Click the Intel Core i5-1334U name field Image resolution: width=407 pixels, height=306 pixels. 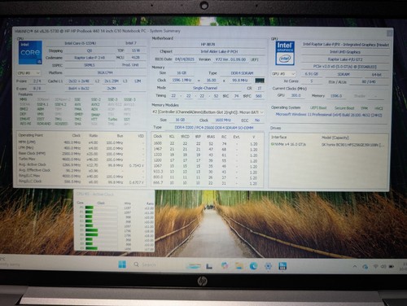tap(81, 43)
